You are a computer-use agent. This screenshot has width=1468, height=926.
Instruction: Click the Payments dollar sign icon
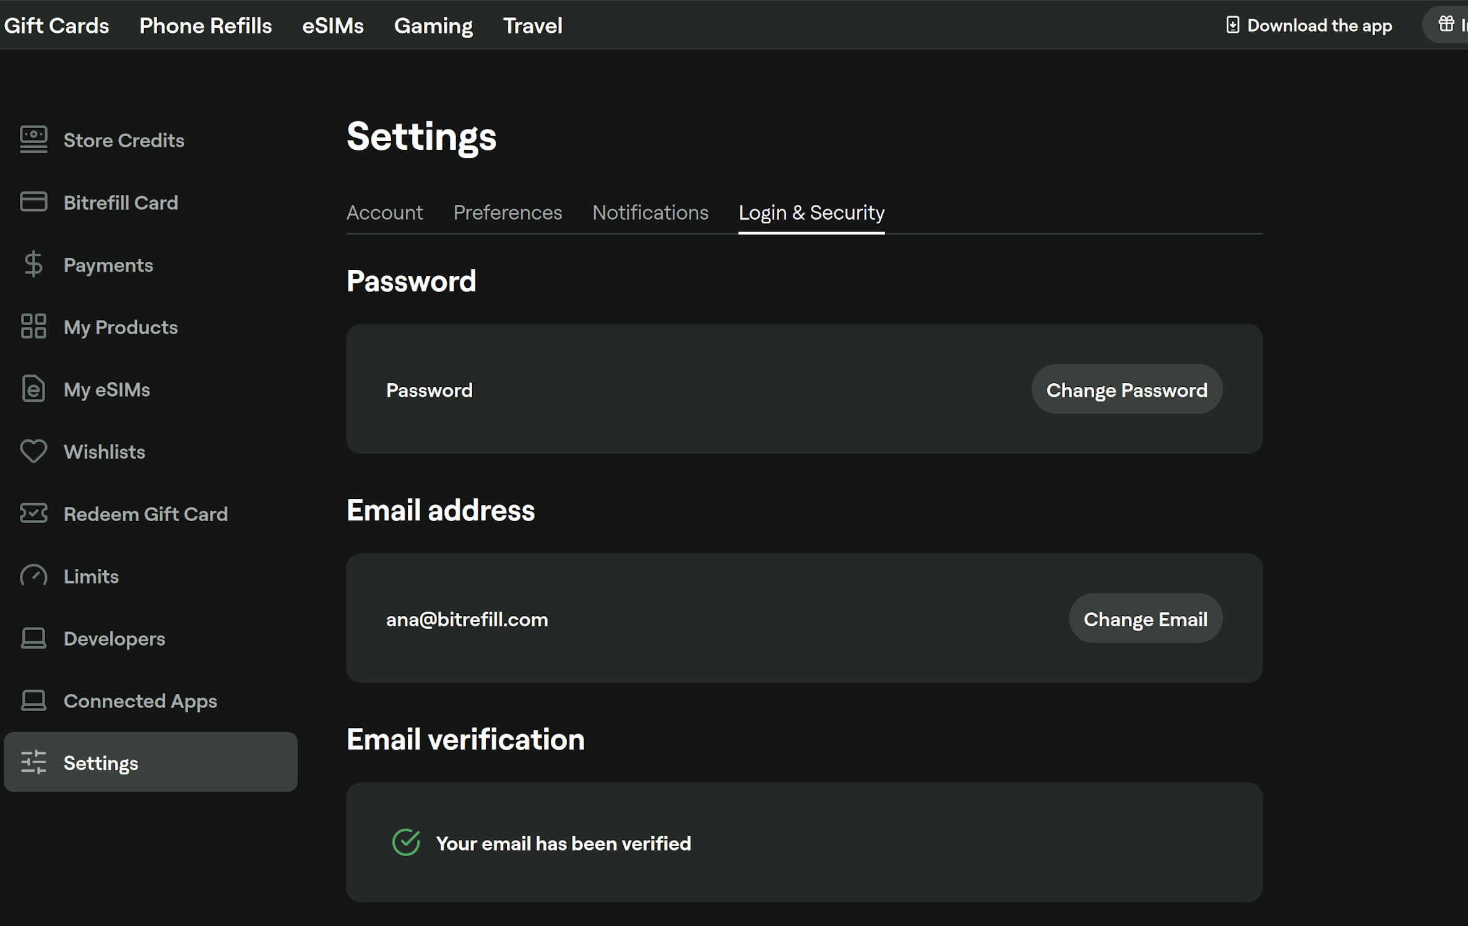(x=33, y=264)
